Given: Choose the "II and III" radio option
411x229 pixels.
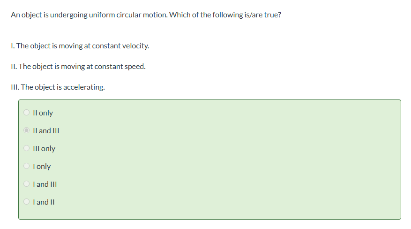Looking at the screenshot, I should coord(27,130).
